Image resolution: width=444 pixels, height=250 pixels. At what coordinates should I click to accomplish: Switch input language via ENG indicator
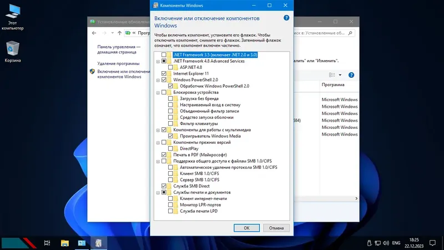[x=396, y=243]
